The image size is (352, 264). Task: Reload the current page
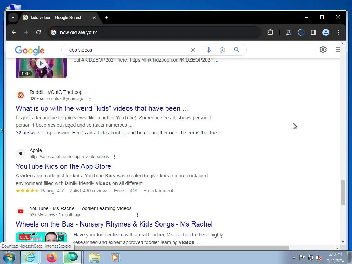[38, 32]
